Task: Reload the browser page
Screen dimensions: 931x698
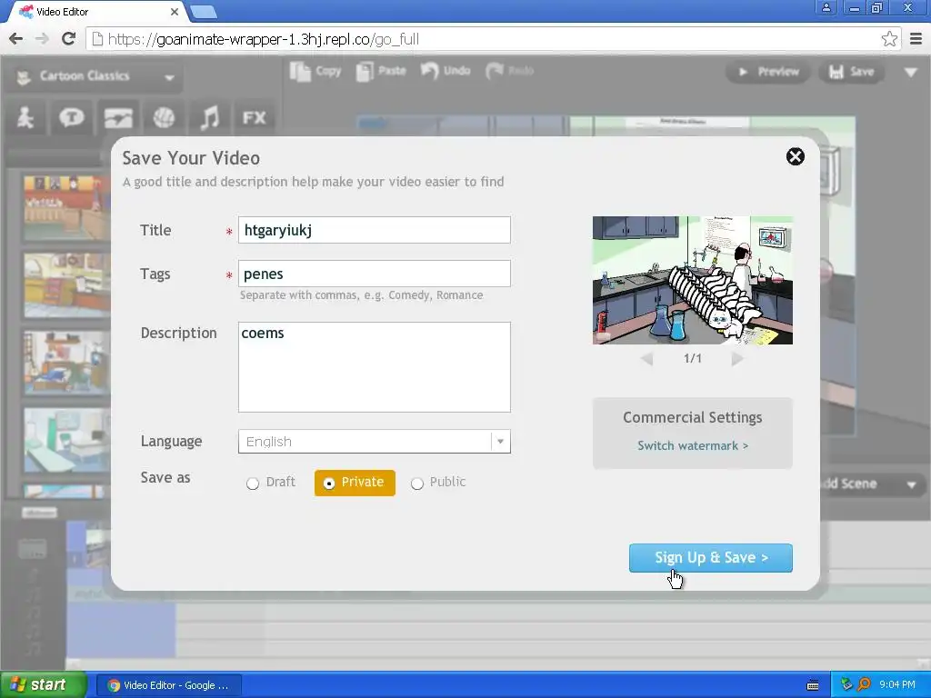Action: (68, 39)
